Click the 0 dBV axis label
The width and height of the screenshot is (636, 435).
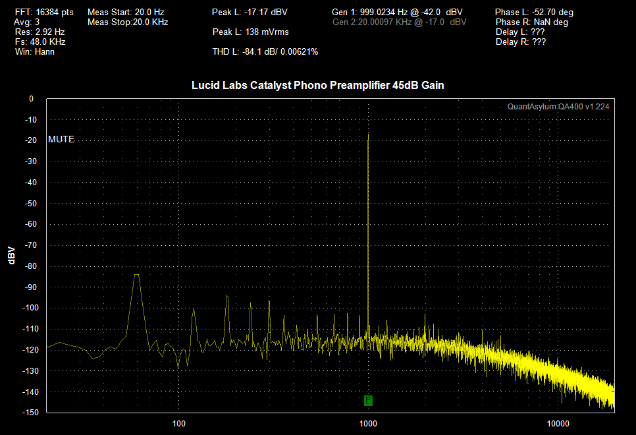click(31, 99)
